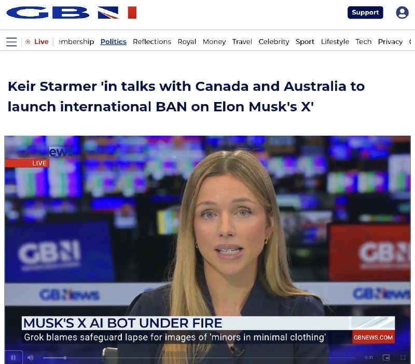Pause the video with the pause button
The image size is (415, 364).
pyautogui.click(x=13, y=357)
